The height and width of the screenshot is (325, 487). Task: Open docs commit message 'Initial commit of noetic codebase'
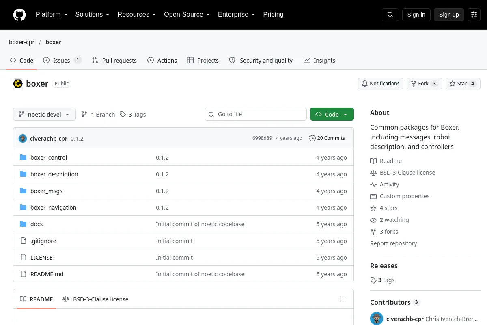click(x=200, y=224)
